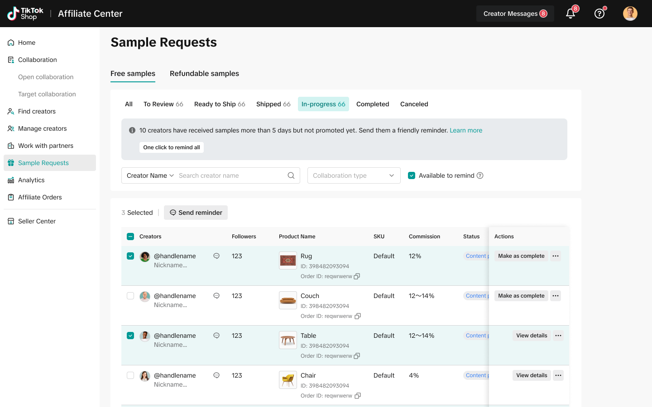Check the Couch row creator checkbox
Viewport: 652px width, 407px height.
pyautogui.click(x=130, y=296)
